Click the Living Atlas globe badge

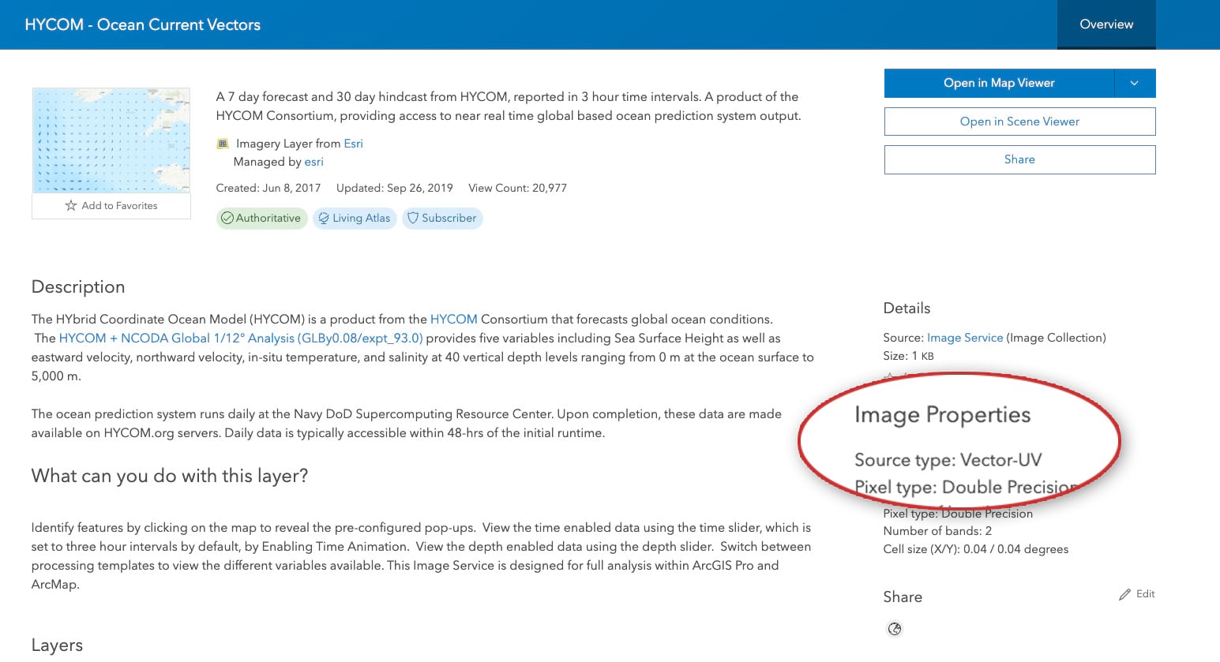(x=323, y=218)
